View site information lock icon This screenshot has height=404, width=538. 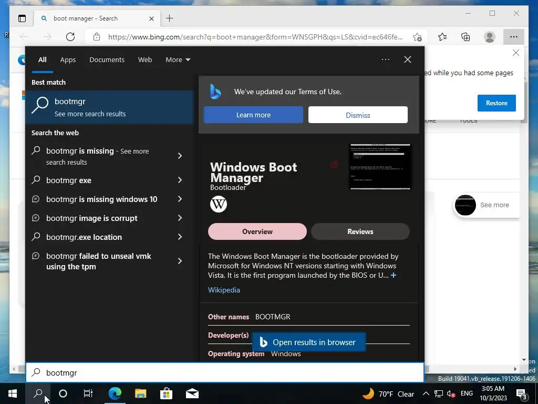tap(97, 37)
